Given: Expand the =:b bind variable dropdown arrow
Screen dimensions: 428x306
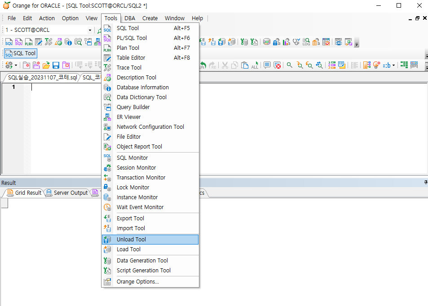Looking at the screenshot, I should click(x=393, y=65).
